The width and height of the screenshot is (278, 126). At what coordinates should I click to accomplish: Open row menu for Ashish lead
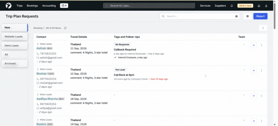[261, 45]
